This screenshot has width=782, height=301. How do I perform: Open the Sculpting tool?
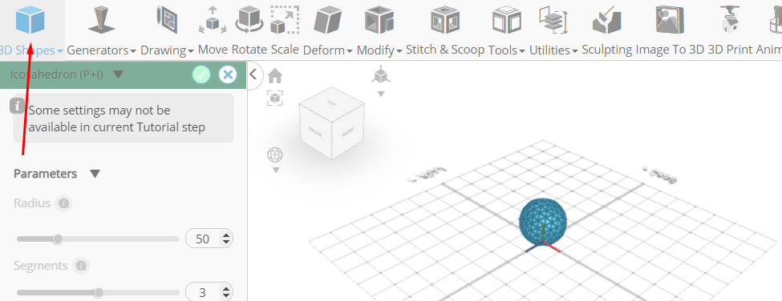tap(606, 20)
